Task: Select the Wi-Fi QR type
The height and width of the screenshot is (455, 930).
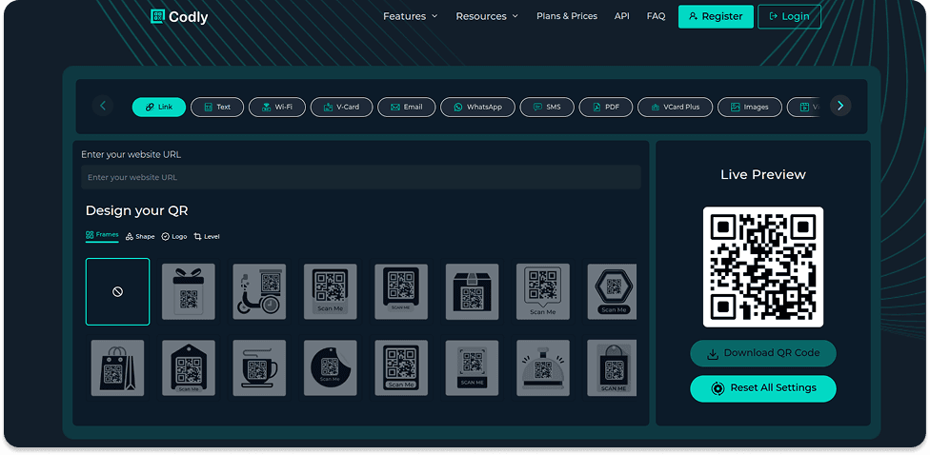Action: 277,107
